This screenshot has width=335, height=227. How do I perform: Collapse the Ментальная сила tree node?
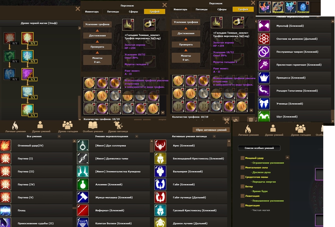coord(242,168)
